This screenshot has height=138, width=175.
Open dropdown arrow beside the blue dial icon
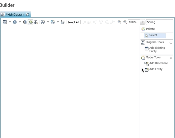[20, 22]
